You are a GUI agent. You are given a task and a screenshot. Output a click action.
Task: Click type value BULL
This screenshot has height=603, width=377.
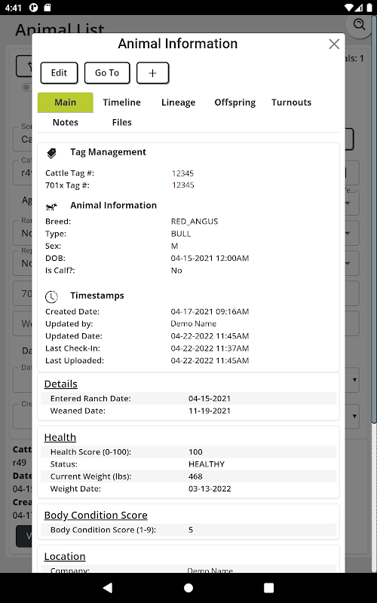[x=181, y=234]
